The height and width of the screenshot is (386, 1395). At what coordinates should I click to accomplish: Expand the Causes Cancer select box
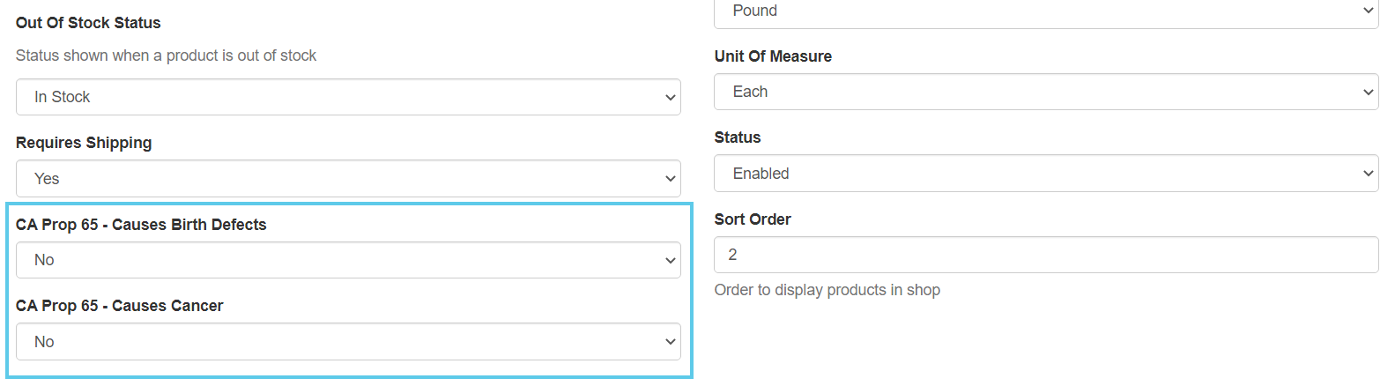348,341
